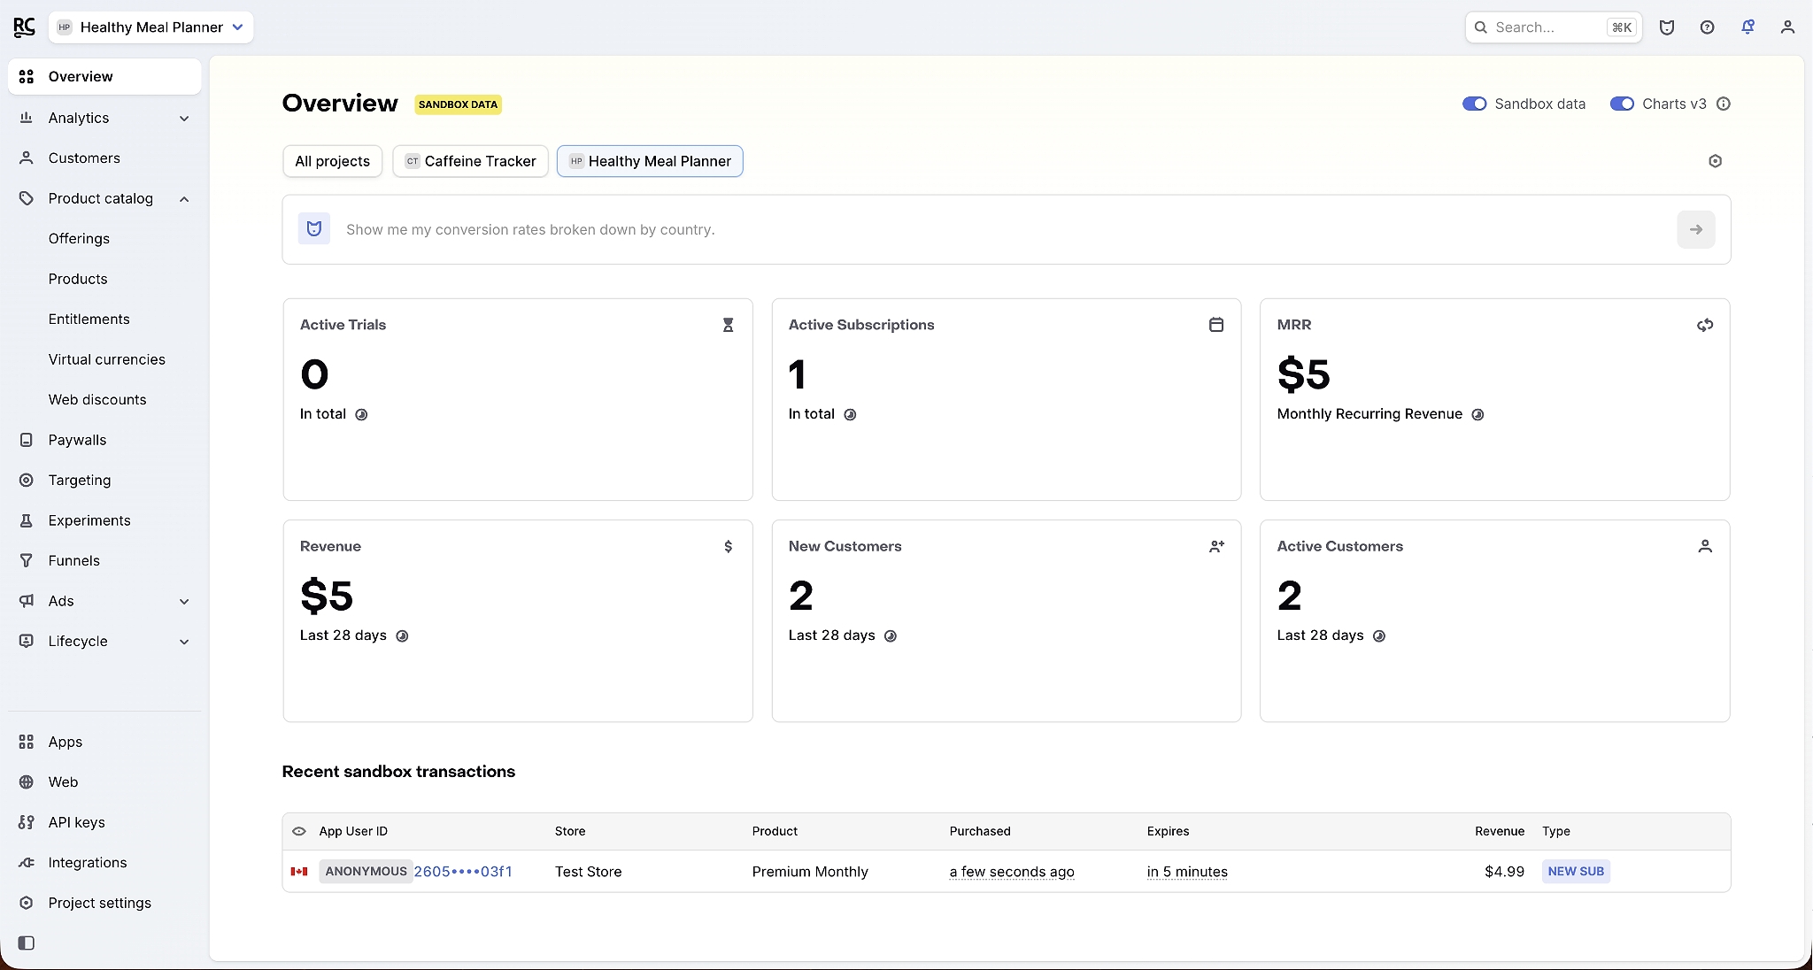Click the 'in 5 minutes' expires time

[x=1187, y=872]
